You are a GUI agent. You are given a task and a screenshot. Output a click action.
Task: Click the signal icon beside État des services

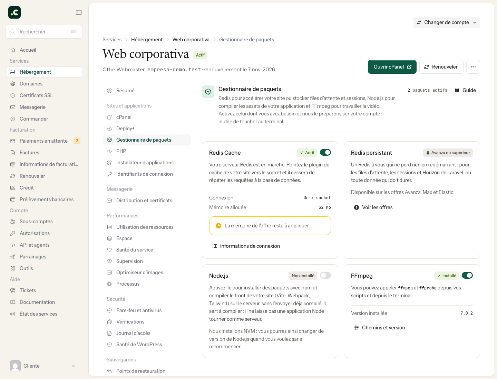pos(13,314)
